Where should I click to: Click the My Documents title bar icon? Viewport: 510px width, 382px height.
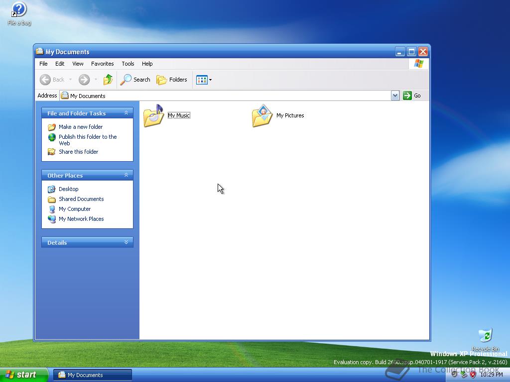point(40,51)
